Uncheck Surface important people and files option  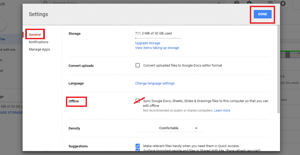pyautogui.click(x=138, y=150)
